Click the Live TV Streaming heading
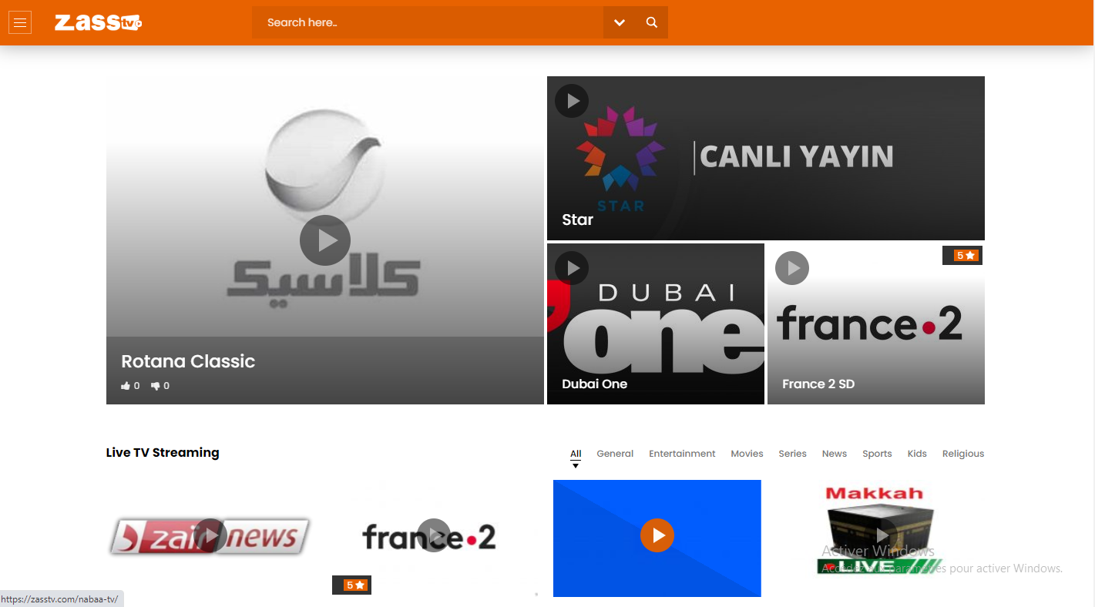Screen dimensions: 1095x607 point(163,452)
